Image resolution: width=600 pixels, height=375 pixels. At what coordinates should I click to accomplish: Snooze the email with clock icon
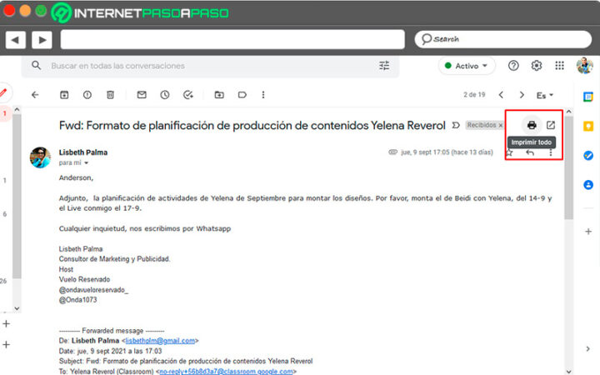tap(165, 95)
